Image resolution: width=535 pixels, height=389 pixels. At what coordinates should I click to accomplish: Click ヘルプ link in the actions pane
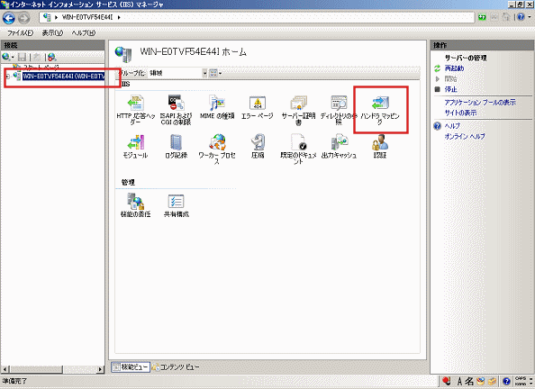click(x=452, y=126)
